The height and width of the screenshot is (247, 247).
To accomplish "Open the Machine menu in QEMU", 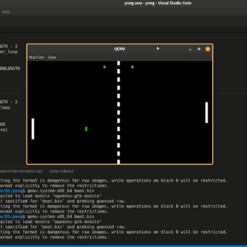I will tap(36, 58).
